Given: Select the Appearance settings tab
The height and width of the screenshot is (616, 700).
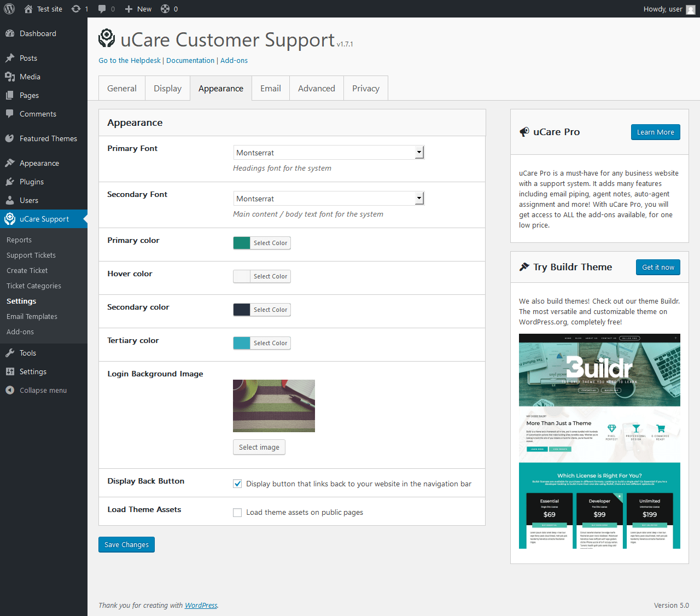Looking at the screenshot, I should (x=221, y=89).
